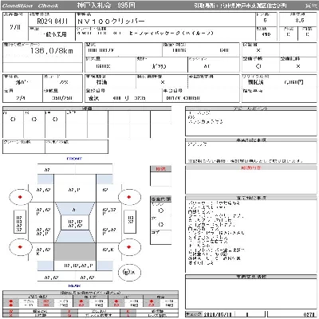This screenshot has width=319, height=319.
Task: Select the NV100 Clipper car name field
Action: (111, 22)
